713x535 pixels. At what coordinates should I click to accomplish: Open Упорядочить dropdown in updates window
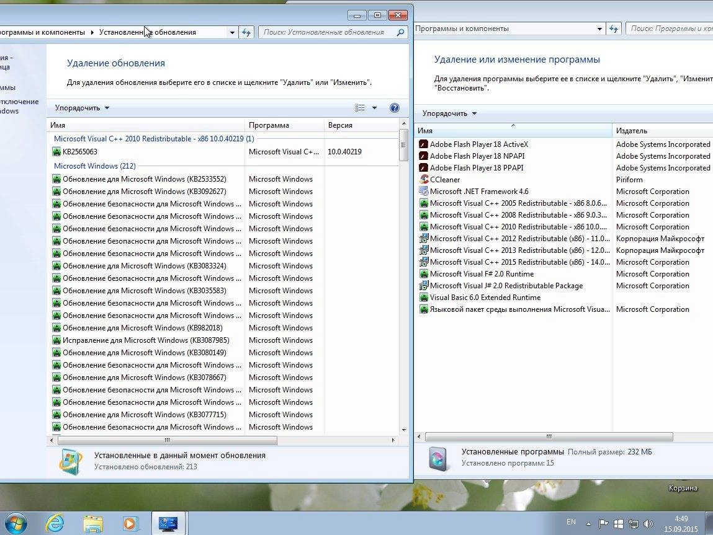pos(82,108)
